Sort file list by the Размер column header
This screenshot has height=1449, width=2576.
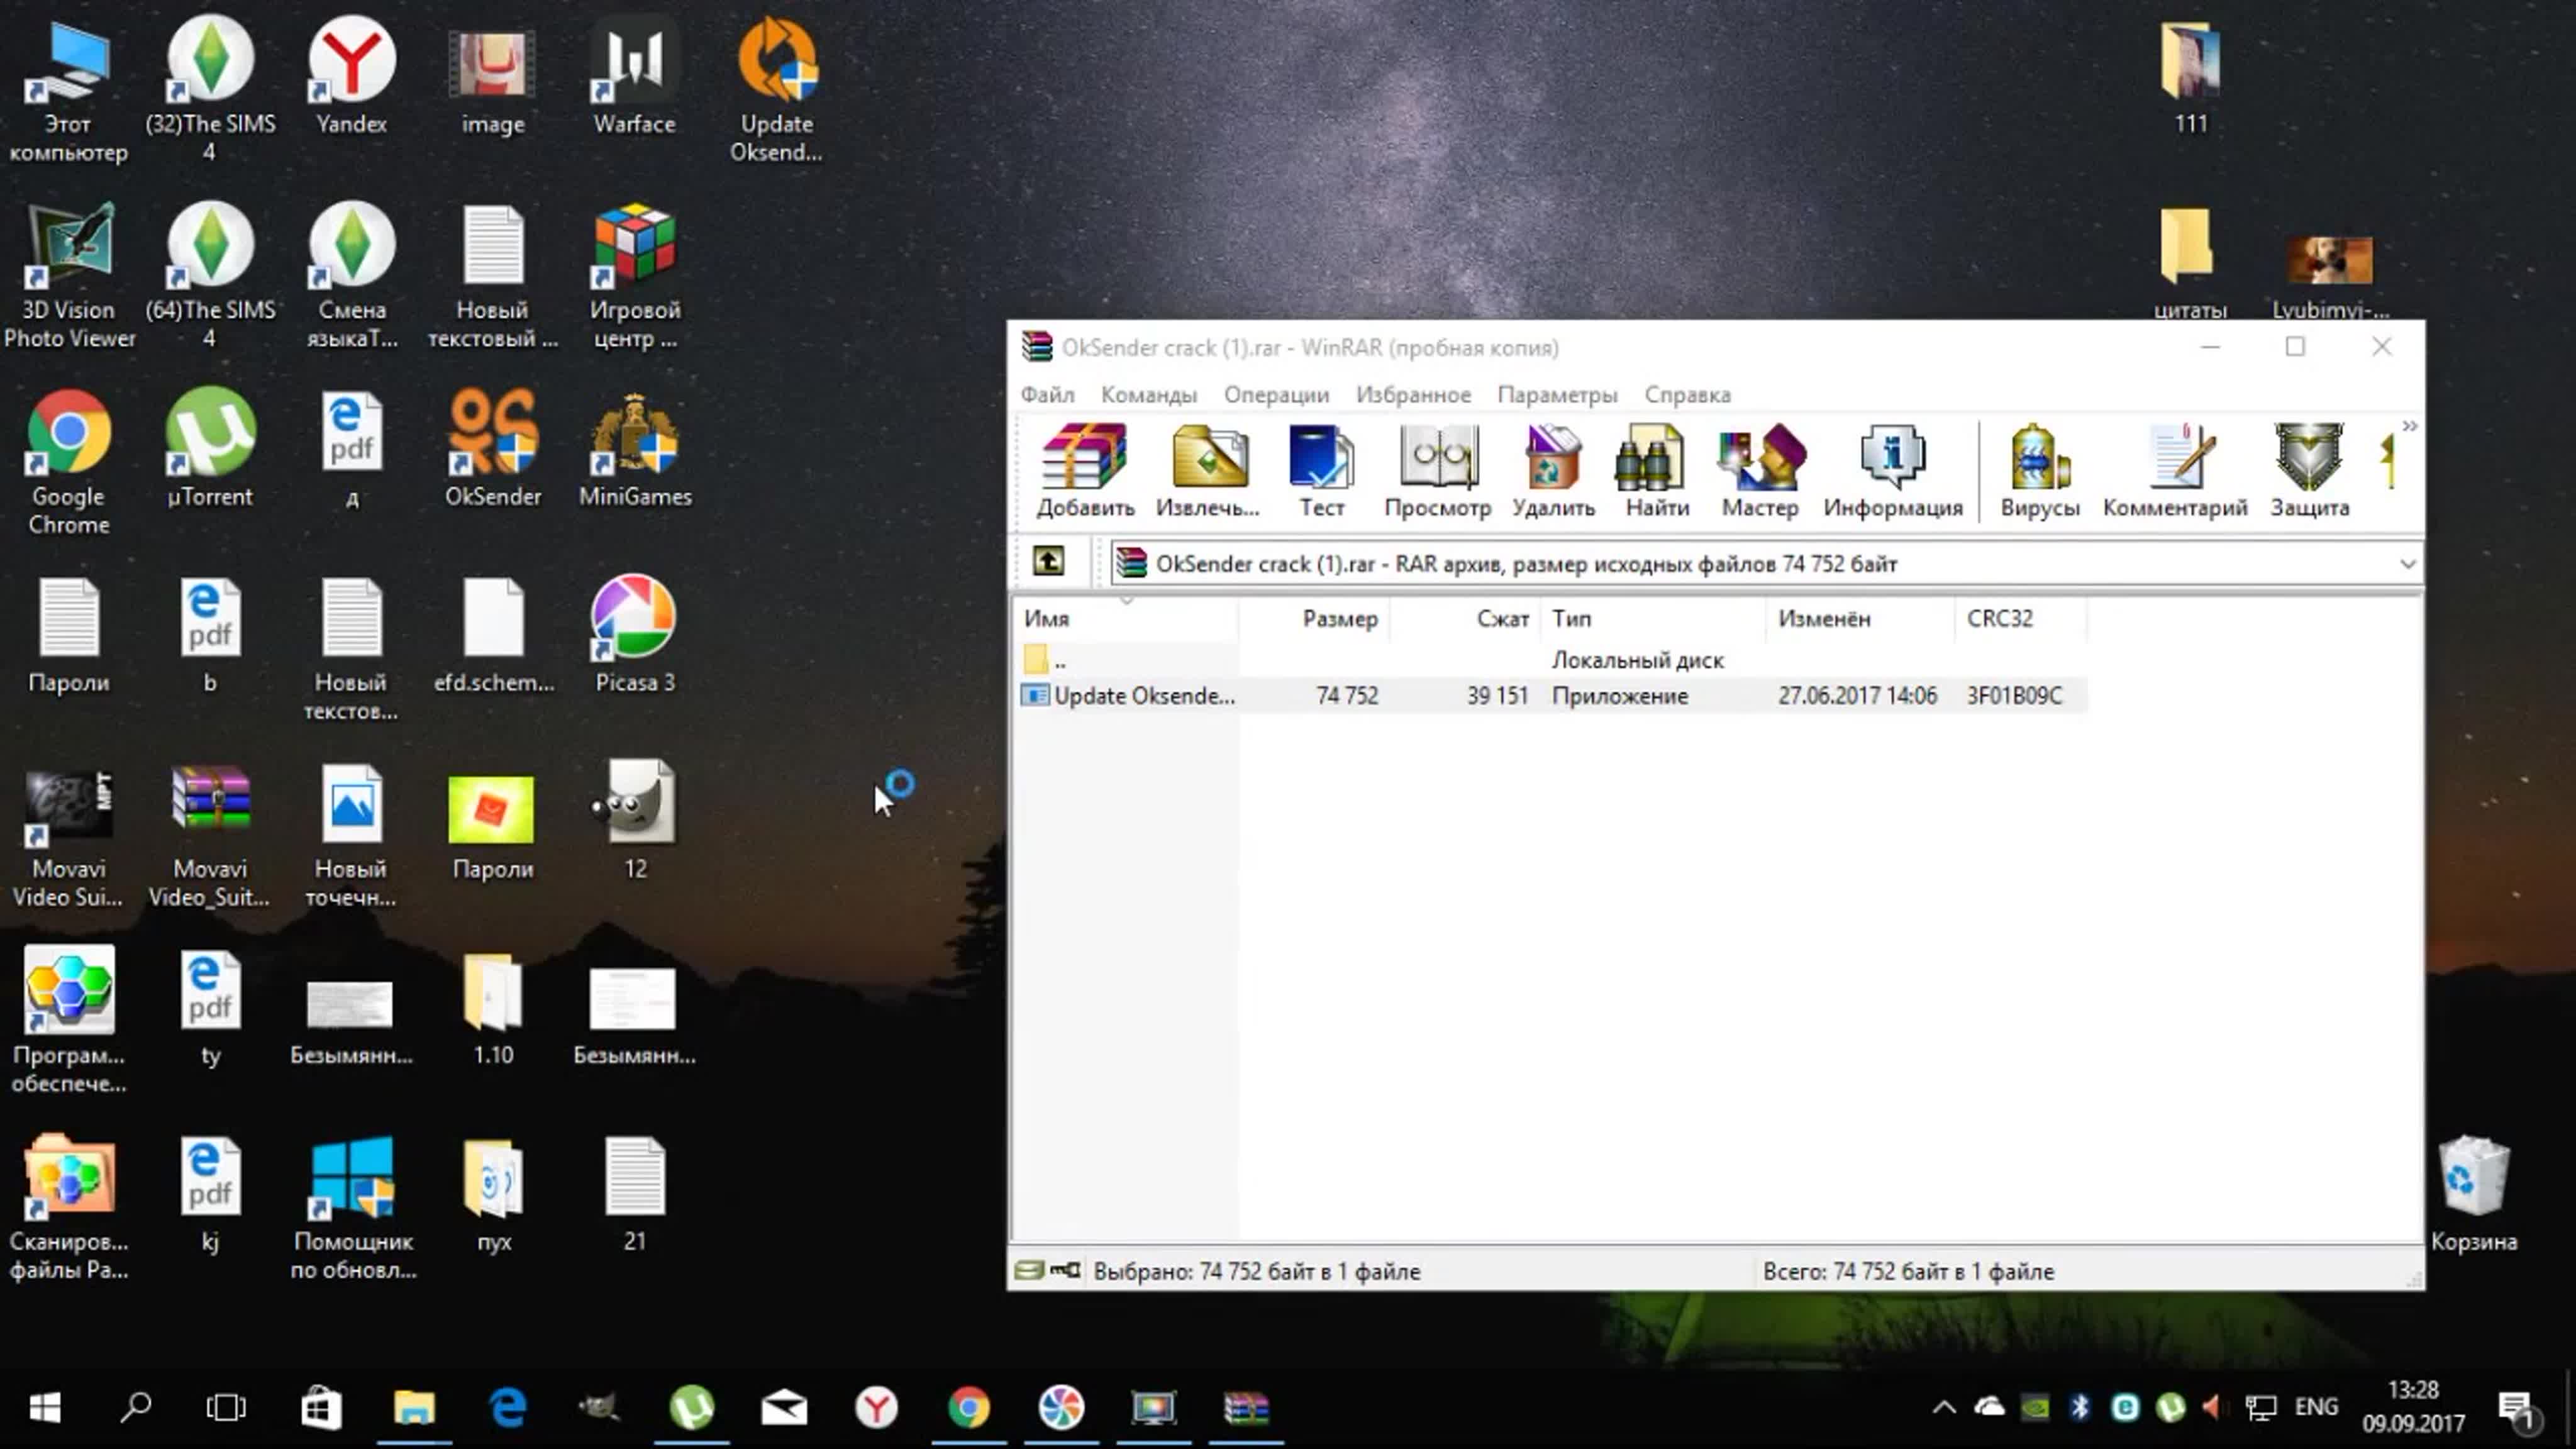click(x=1314, y=618)
